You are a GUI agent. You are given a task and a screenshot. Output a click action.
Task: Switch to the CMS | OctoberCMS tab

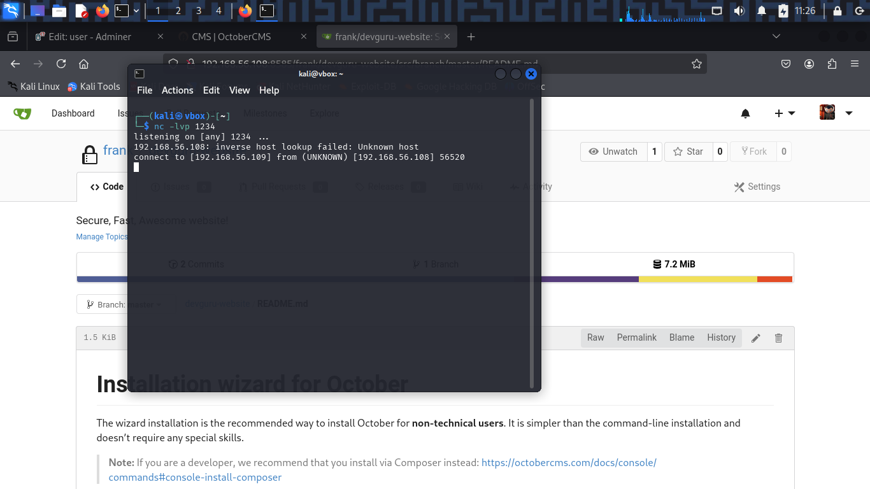click(231, 37)
